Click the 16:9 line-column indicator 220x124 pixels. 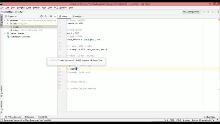pos(166,120)
